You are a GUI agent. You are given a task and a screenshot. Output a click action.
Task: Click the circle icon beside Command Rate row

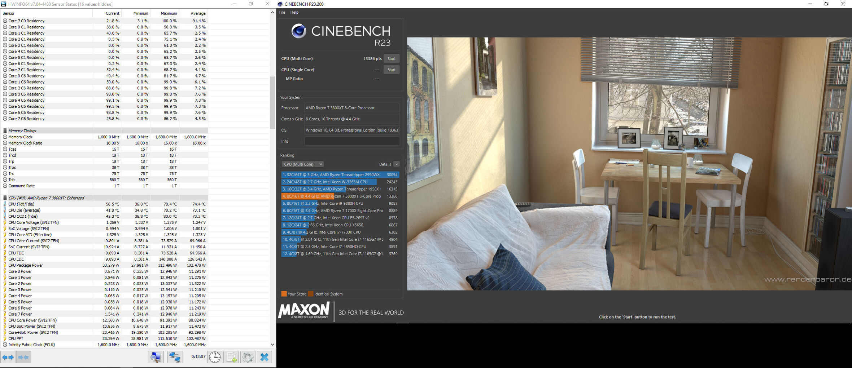(x=5, y=186)
